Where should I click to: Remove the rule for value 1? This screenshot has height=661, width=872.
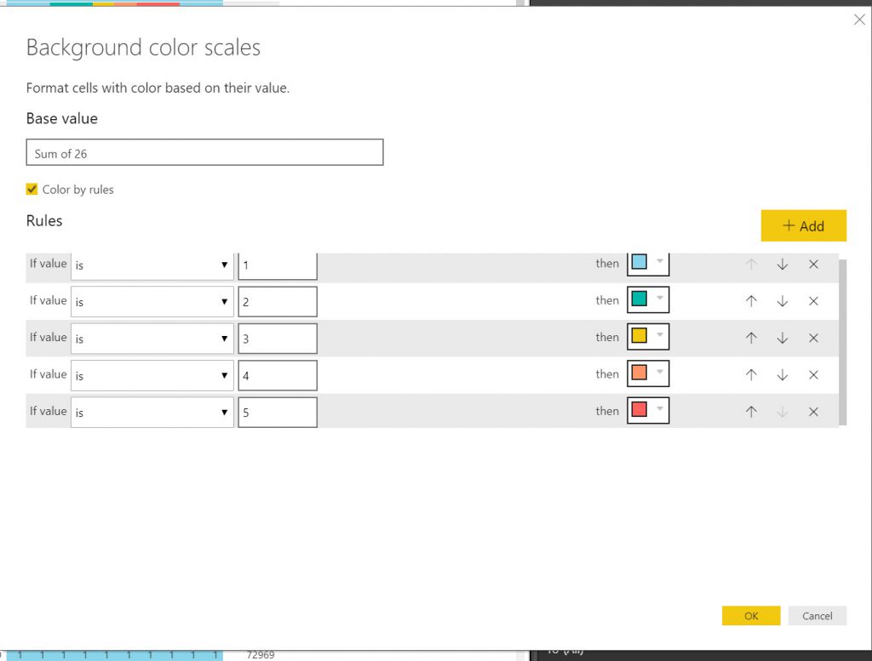(x=813, y=265)
